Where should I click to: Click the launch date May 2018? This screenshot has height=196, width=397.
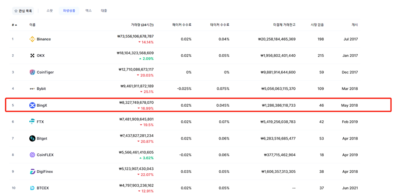click(x=349, y=105)
